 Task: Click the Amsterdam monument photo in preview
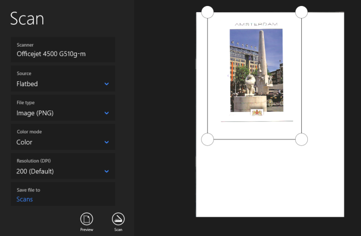[256, 70]
